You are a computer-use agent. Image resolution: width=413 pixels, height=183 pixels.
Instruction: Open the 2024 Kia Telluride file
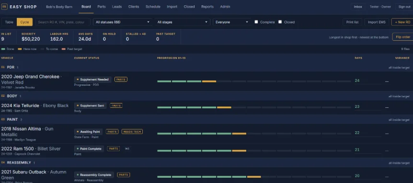coord(35,105)
